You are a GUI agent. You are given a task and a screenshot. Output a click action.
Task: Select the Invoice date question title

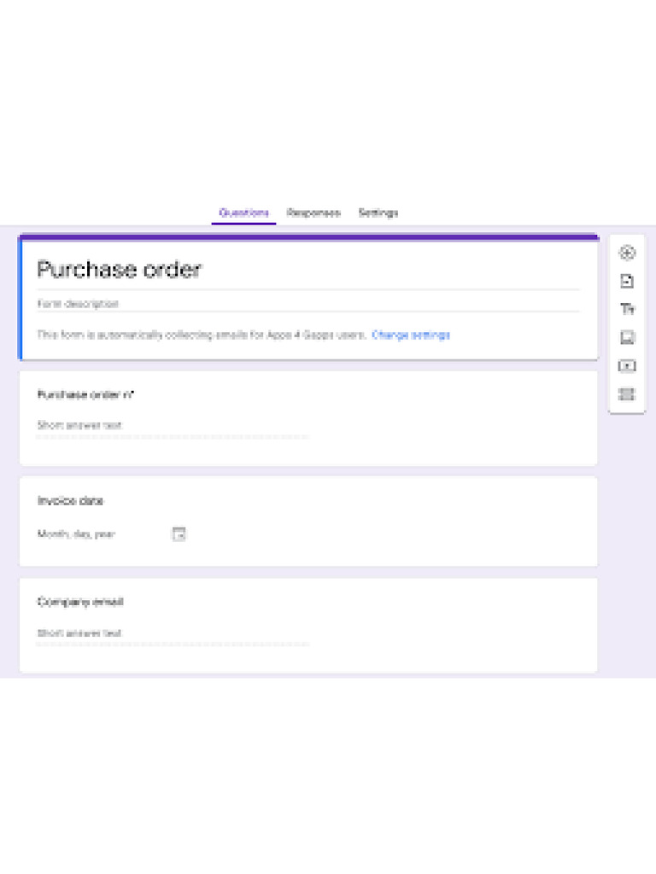pos(70,501)
